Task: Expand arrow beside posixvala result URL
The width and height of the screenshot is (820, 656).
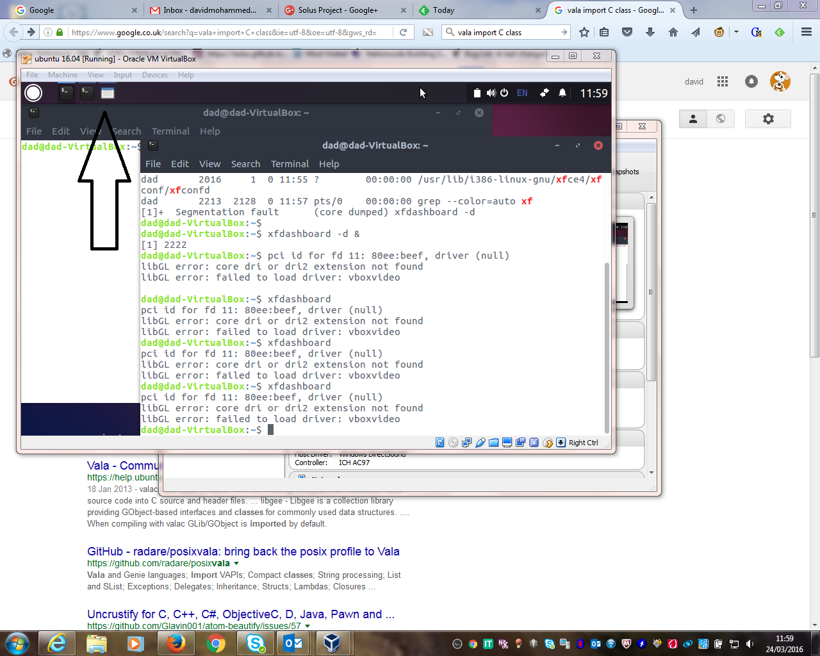Action: 236,564
